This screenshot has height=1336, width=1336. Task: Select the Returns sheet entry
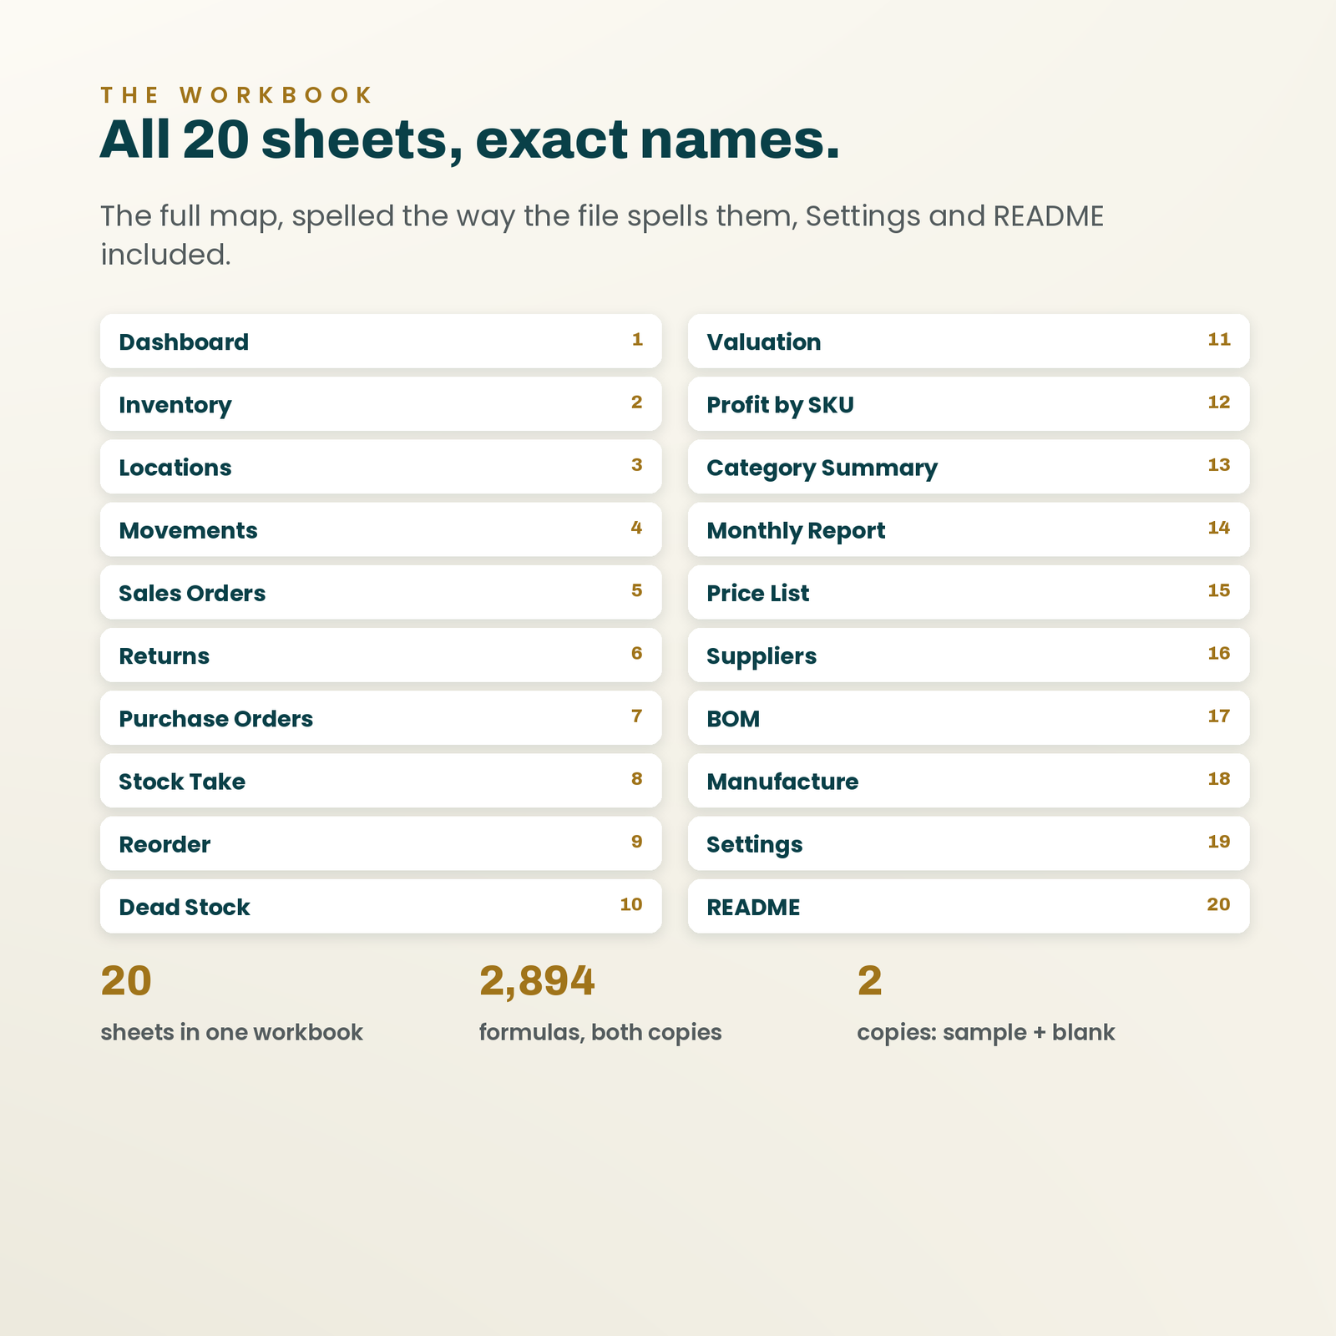[381, 655]
